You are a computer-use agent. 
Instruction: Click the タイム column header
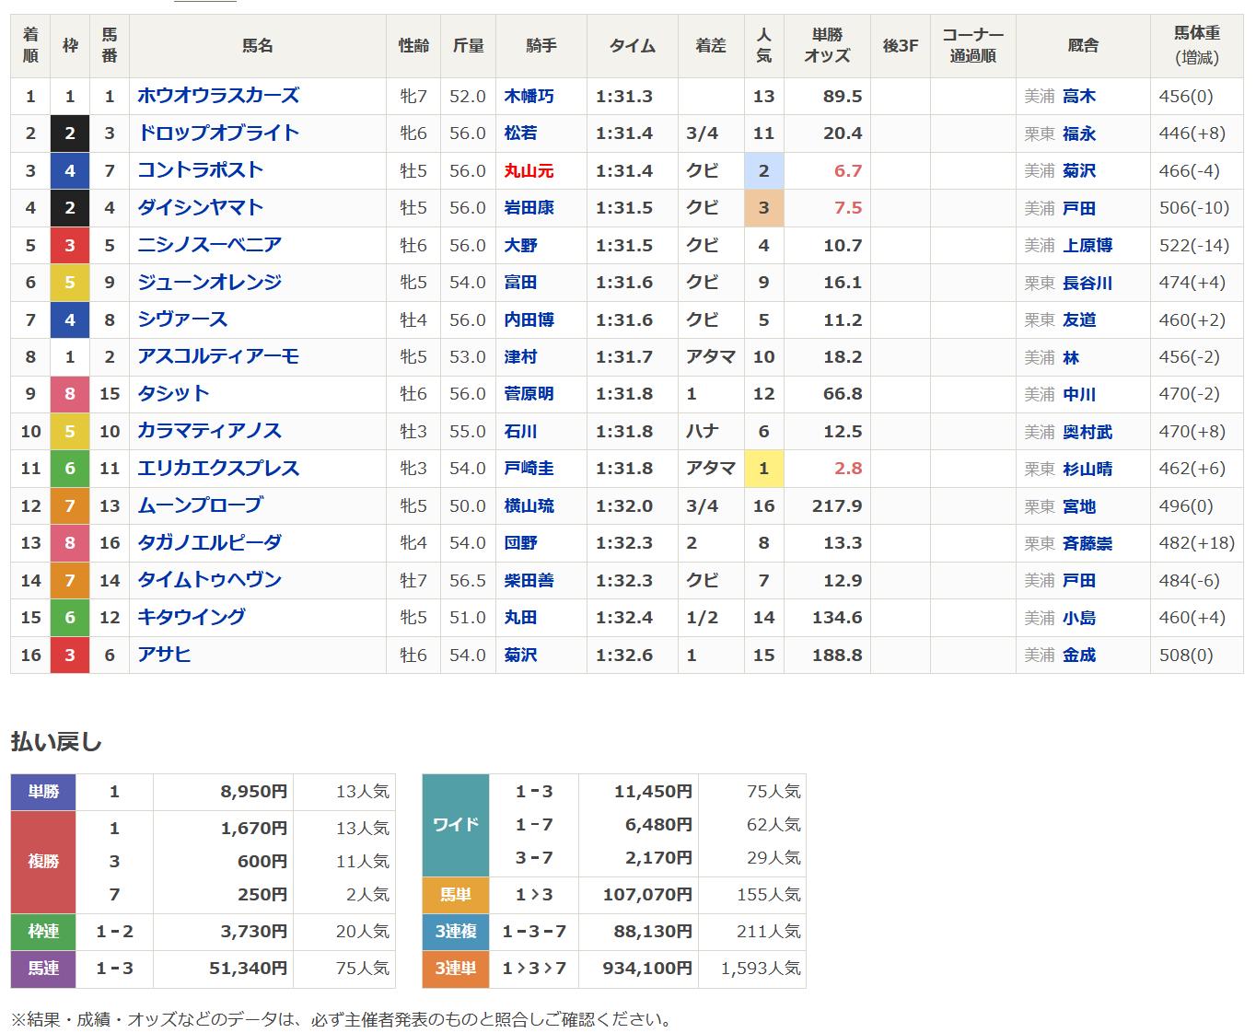click(632, 45)
